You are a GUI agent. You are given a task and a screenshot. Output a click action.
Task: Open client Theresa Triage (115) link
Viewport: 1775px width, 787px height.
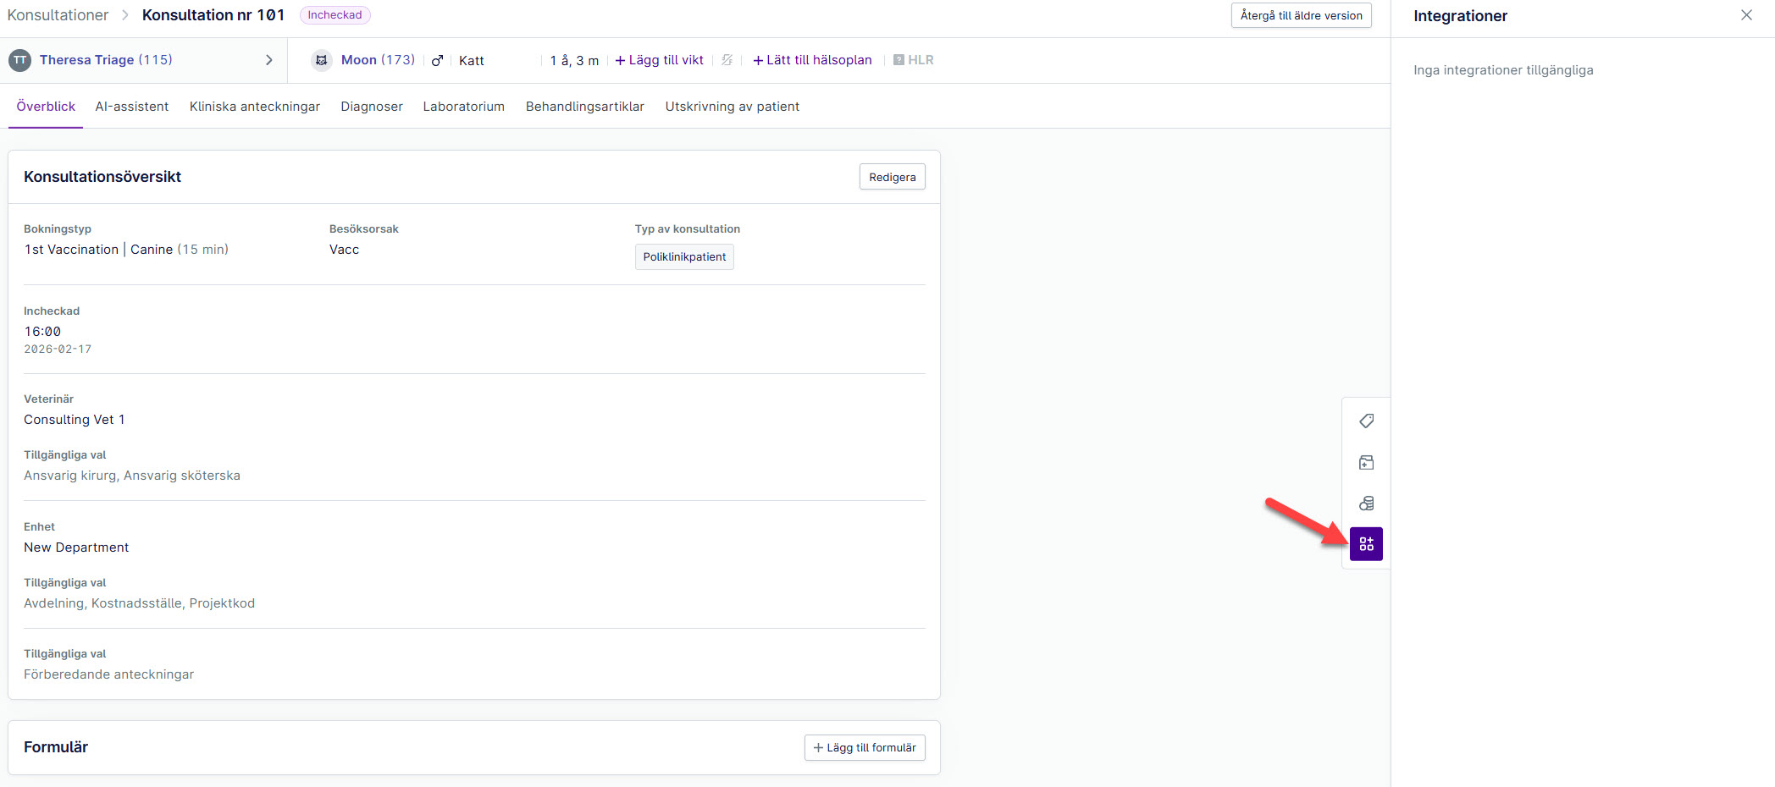point(106,60)
